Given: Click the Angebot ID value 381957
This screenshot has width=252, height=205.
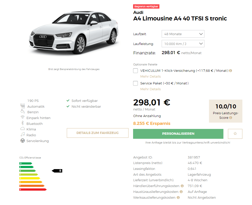Looking at the screenshot, I should (x=194, y=157).
